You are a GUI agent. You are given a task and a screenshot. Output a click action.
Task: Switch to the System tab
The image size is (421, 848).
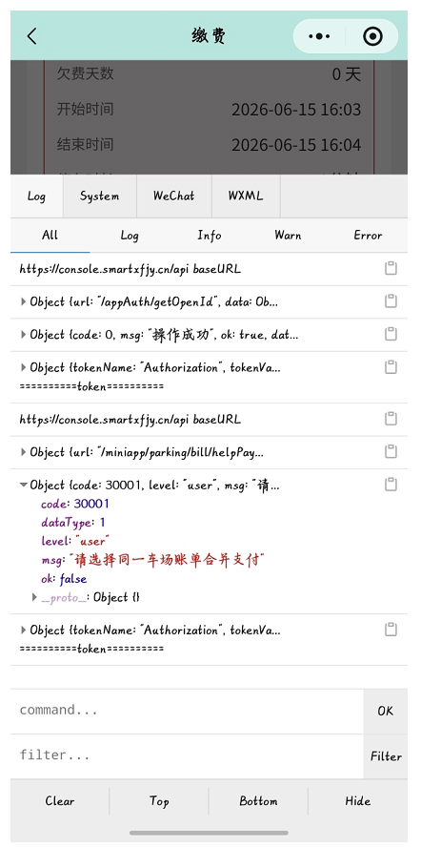coord(99,196)
